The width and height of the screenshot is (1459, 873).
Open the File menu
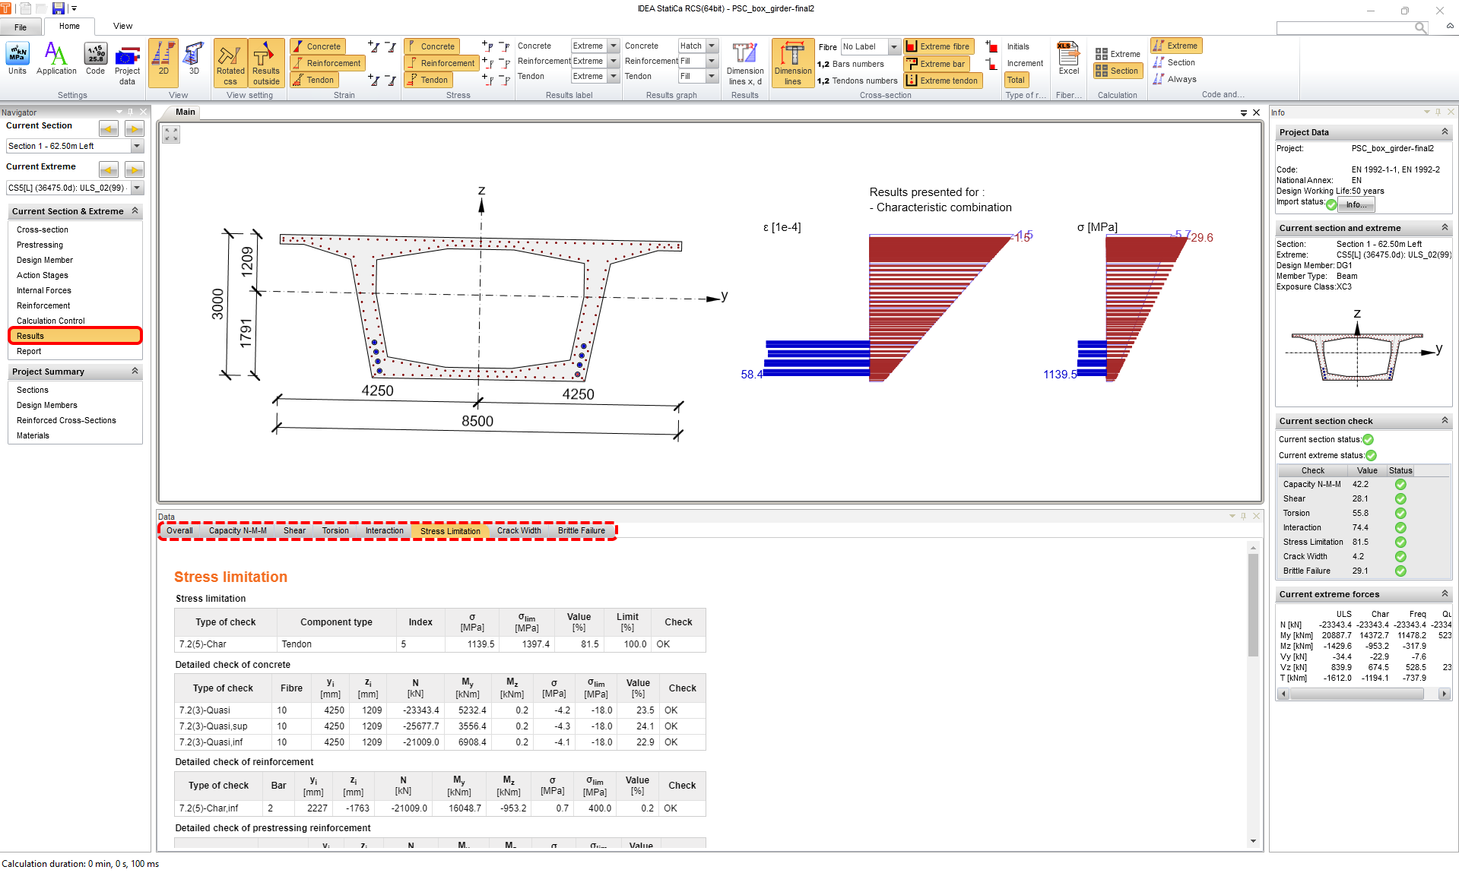[21, 27]
